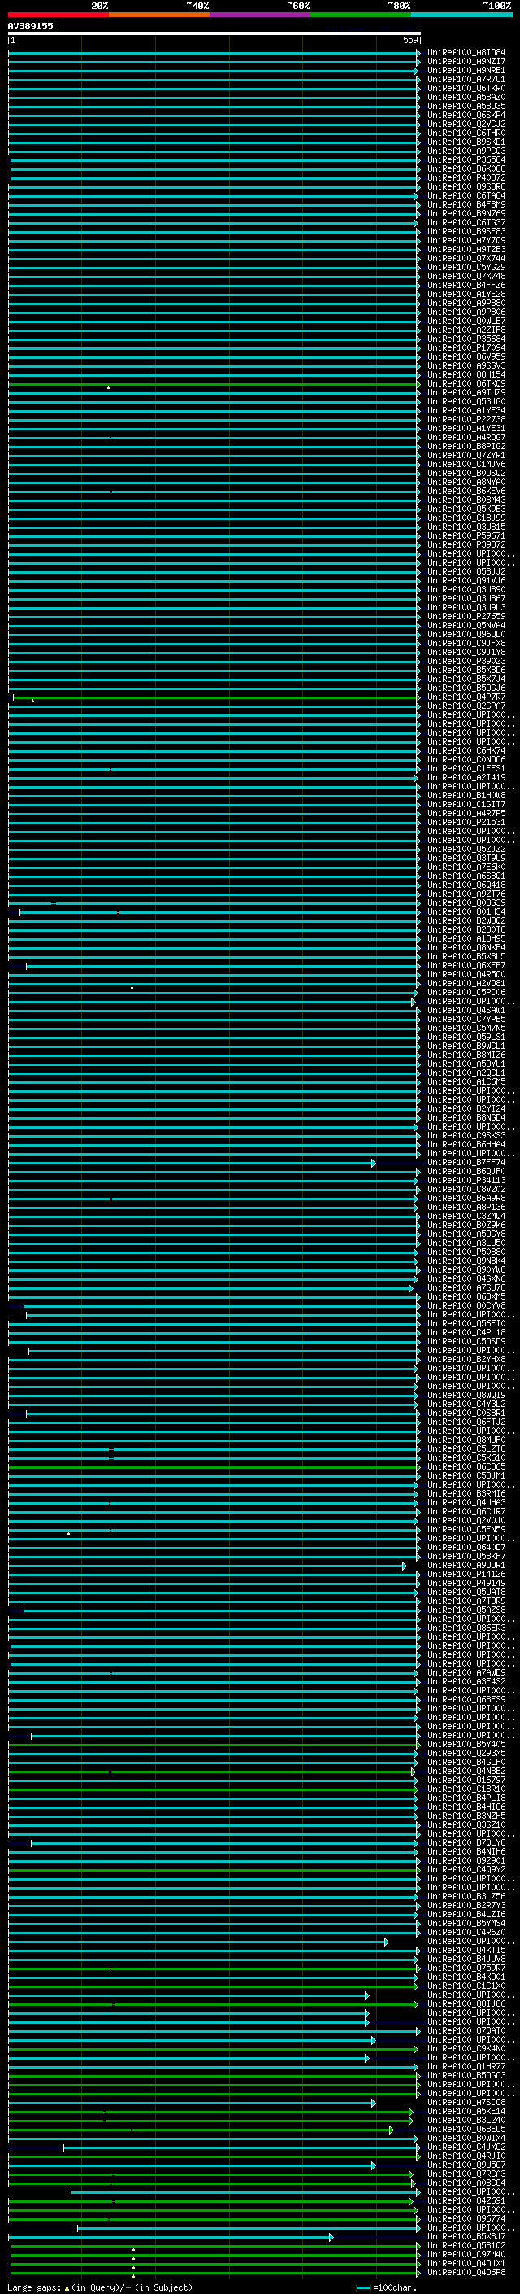Select the label UniRef100_B7FF74

pos(466,1163)
